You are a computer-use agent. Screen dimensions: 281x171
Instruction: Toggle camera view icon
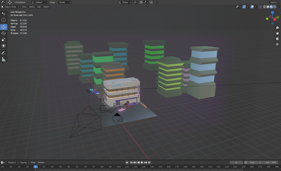pos(277,39)
